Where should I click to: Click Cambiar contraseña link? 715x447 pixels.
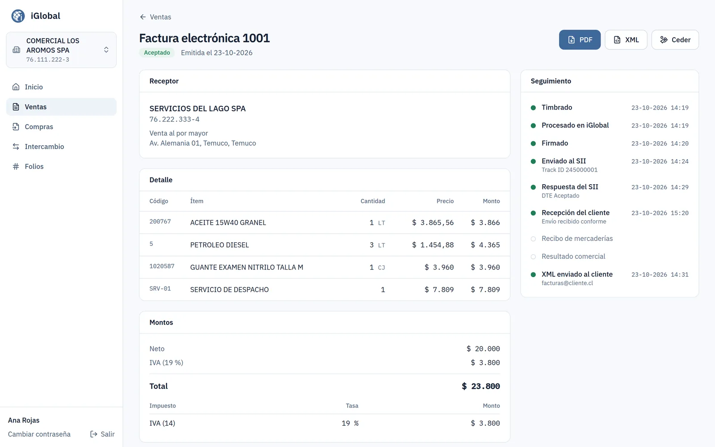(x=39, y=434)
